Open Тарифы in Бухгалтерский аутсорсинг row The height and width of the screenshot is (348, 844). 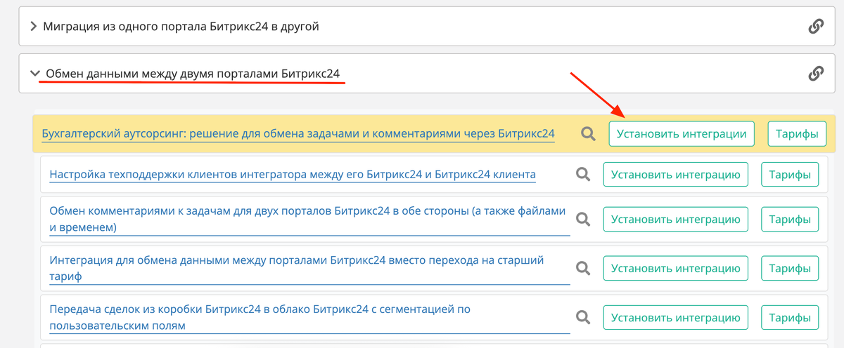(797, 133)
